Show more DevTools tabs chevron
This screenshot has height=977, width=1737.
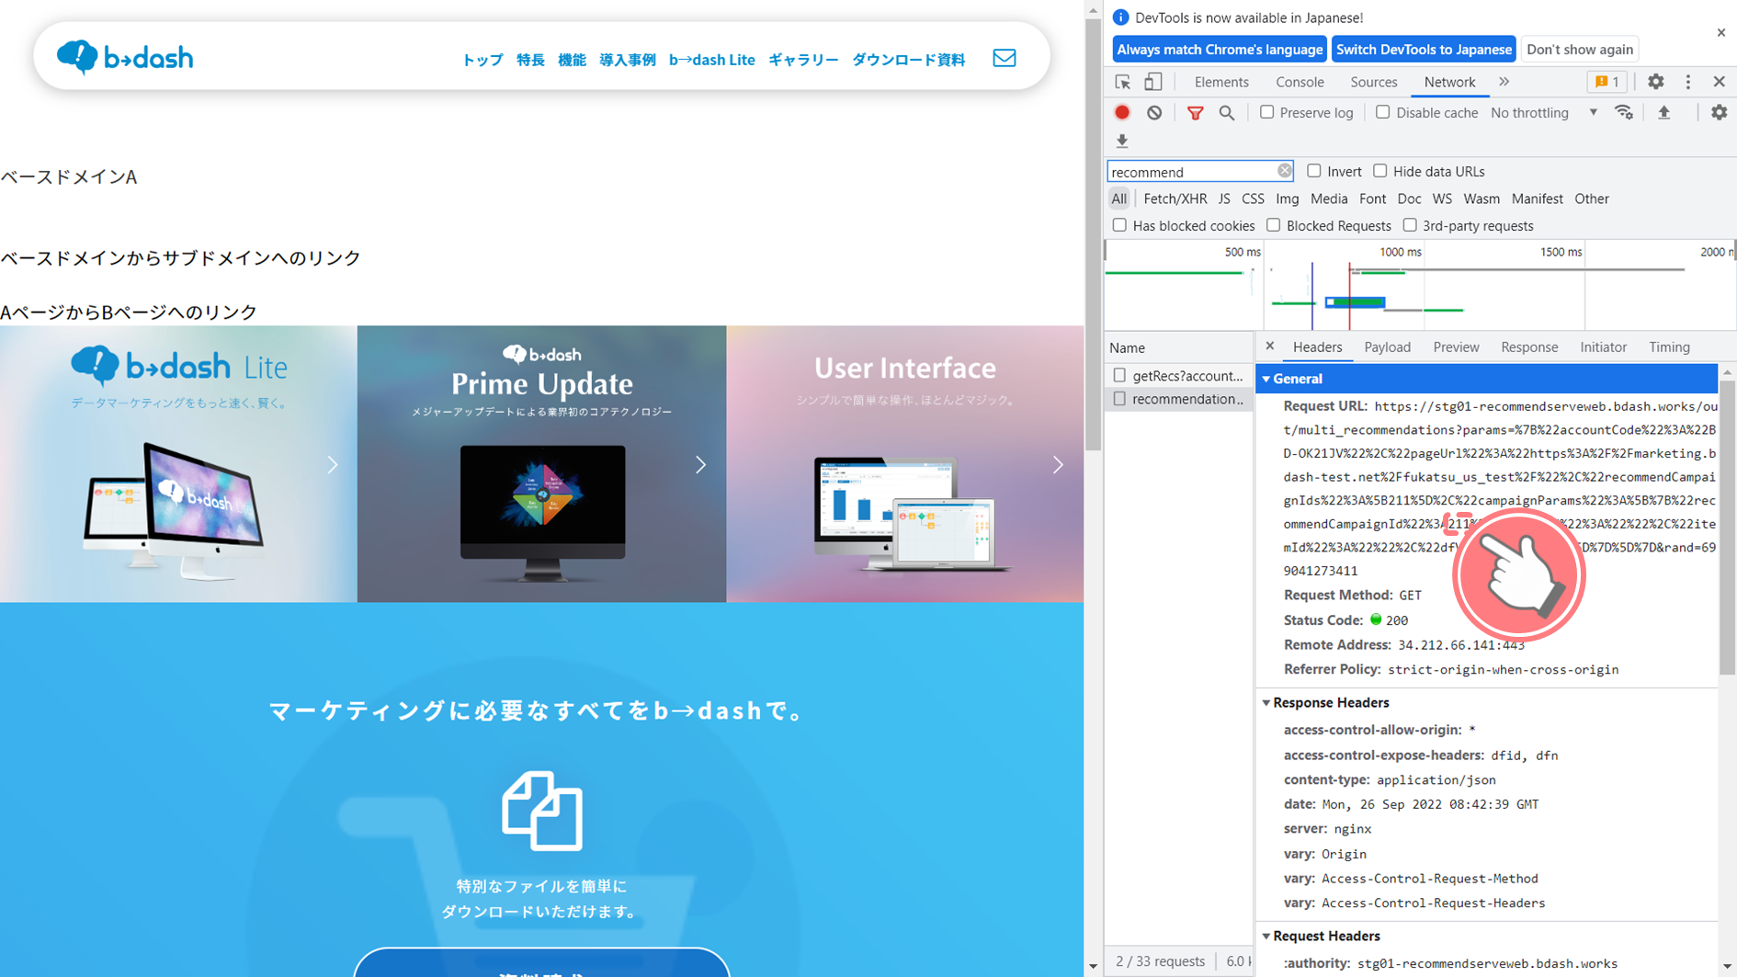(x=1504, y=82)
